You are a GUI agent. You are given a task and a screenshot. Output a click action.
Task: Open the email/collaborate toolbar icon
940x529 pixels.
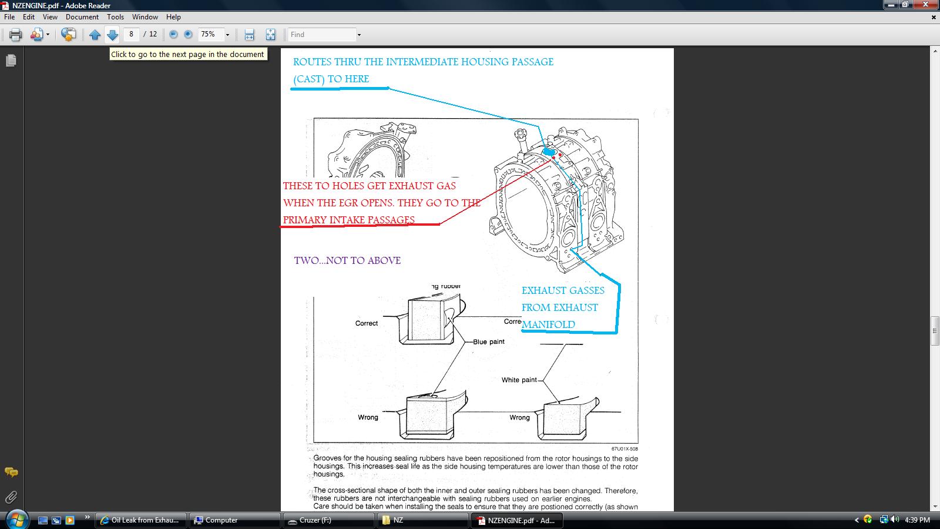tap(69, 35)
